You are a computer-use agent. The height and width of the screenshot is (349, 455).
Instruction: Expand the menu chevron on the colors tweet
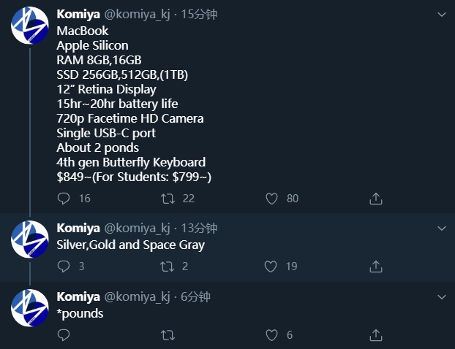[x=441, y=229]
